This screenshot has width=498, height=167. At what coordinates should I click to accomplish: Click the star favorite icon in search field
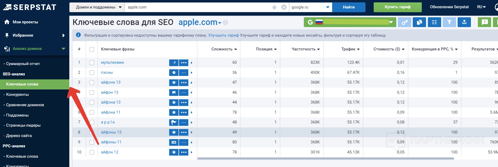(x=274, y=7)
